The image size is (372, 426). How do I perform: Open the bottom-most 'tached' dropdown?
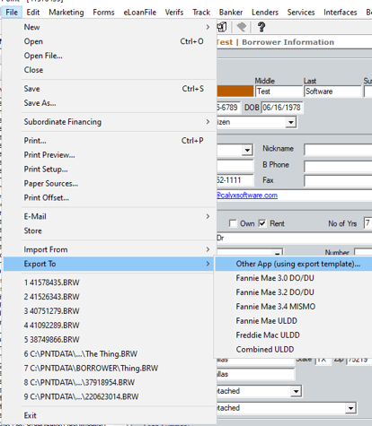coord(350,408)
